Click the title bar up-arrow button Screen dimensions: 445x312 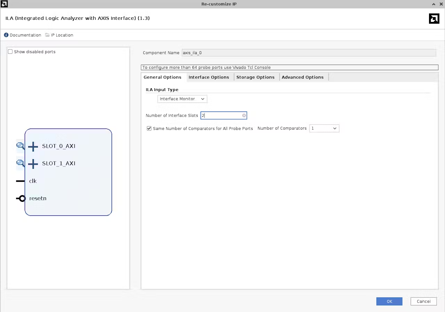(434, 4)
